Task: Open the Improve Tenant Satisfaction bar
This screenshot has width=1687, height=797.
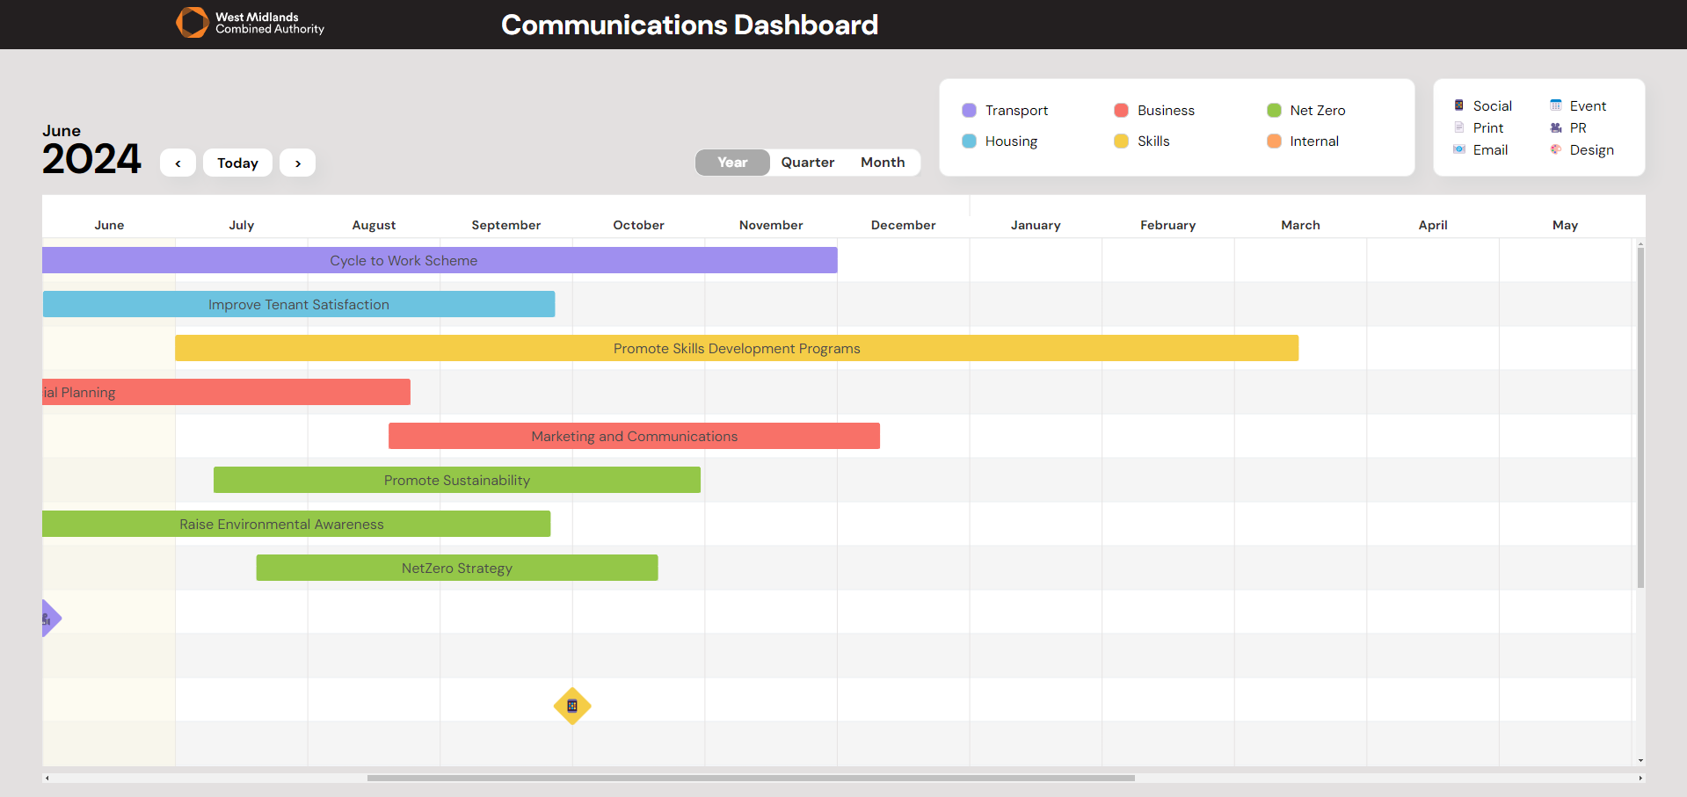Action: coord(299,304)
